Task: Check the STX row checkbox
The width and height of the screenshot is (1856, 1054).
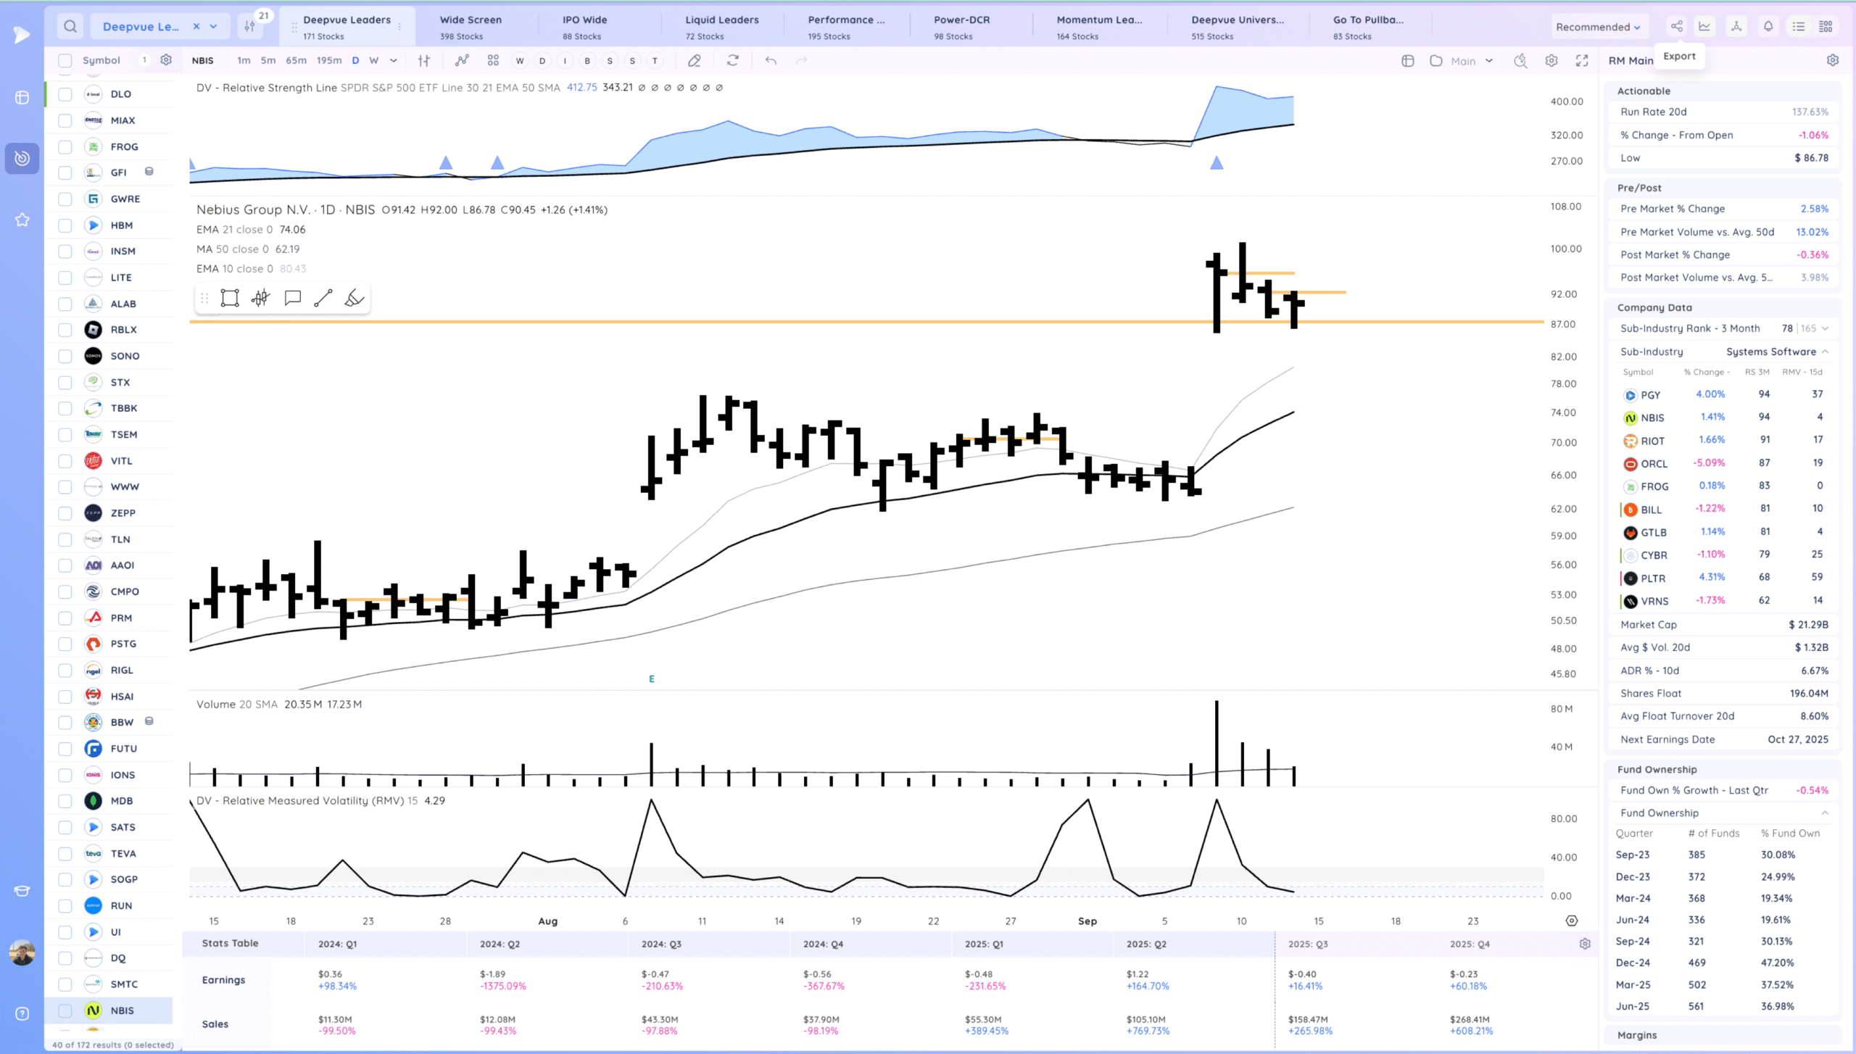Action: [65, 383]
